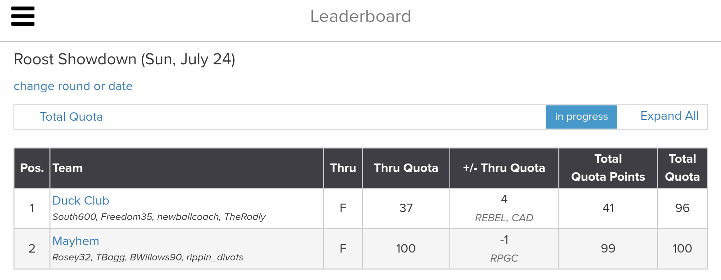The height and width of the screenshot is (280, 721).
Task: Click the Total Quota Points header
Action: [608, 168]
